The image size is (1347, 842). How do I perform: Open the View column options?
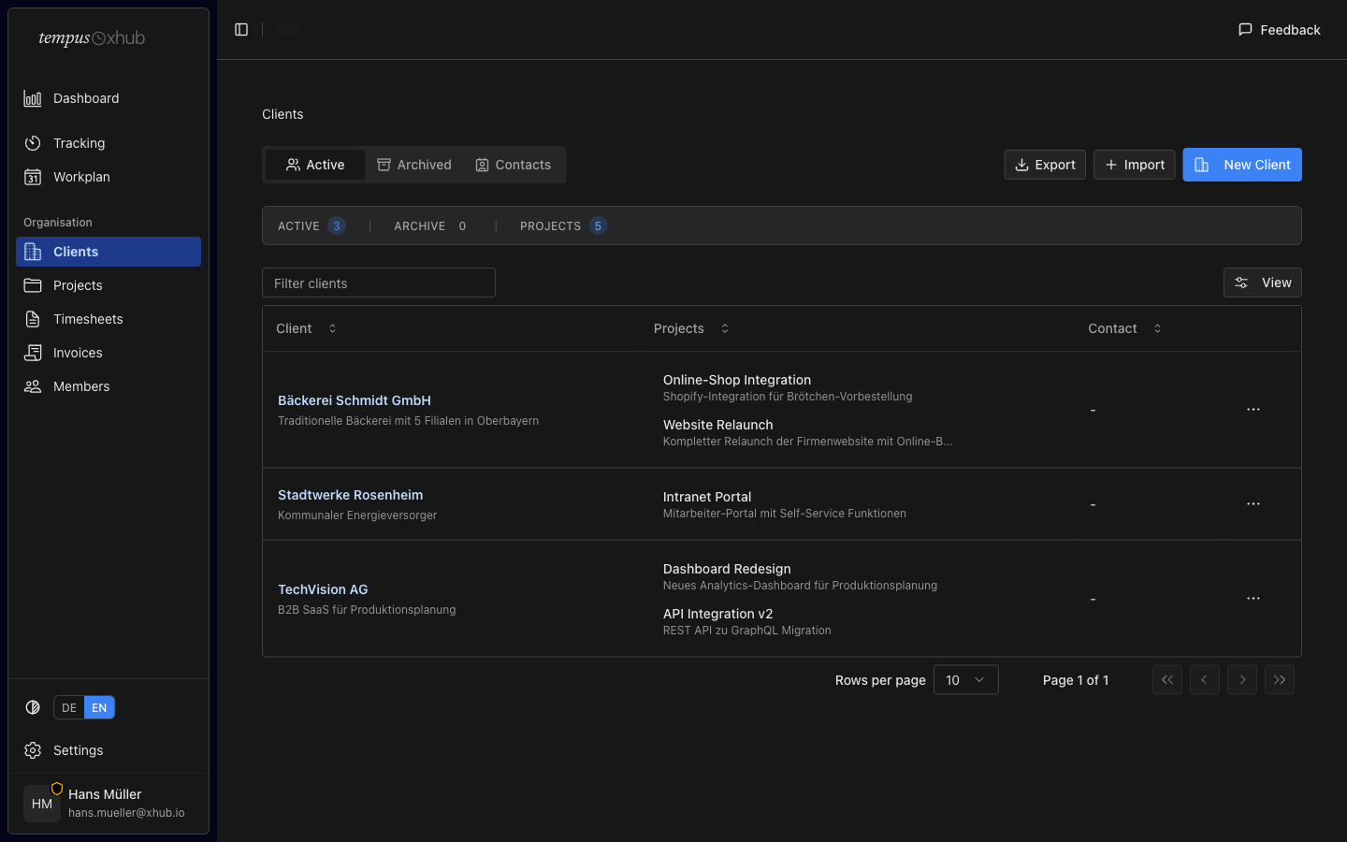point(1262,283)
